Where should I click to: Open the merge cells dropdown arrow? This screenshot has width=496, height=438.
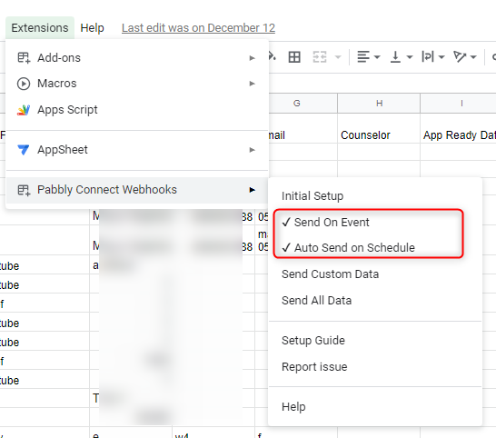(x=338, y=57)
